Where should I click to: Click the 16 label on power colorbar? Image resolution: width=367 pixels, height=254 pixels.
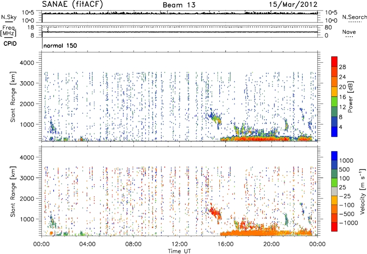(x=342, y=97)
